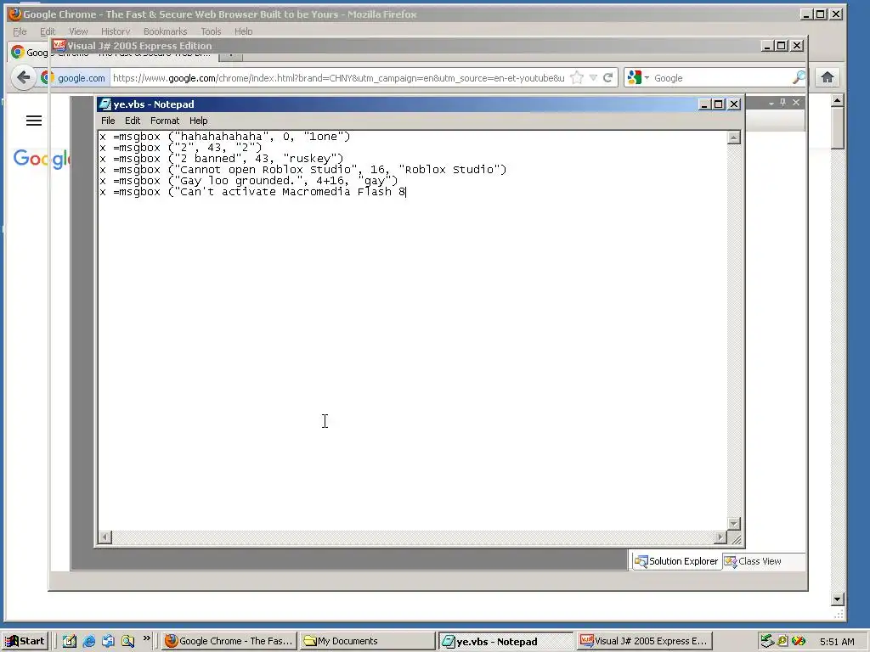Click the Firefox reload page icon
The image size is (870, 652).
point(608,77)
